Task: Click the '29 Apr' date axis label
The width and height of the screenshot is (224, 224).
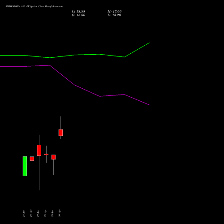Action: [x=52, y=214]
